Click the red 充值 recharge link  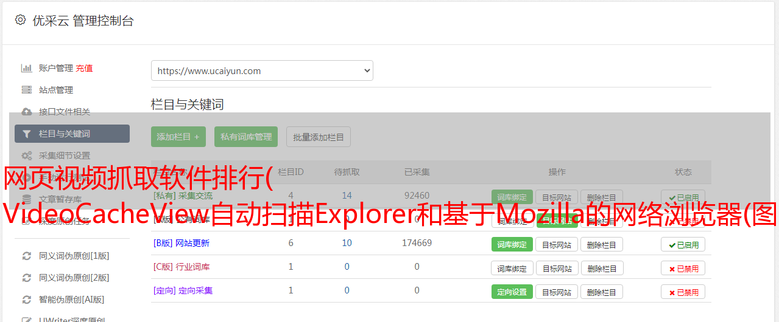point(85,68)
